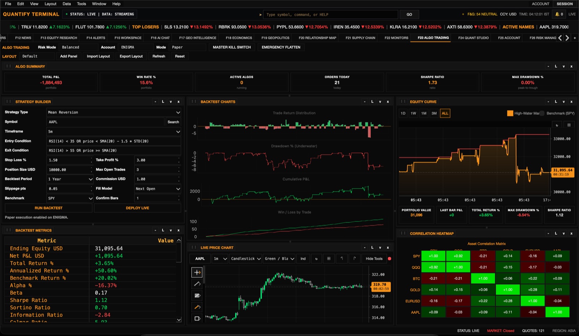Click the Live Price Chart reset view icon
This screenshot has height=336, width=579.
(x=316, y=259)
